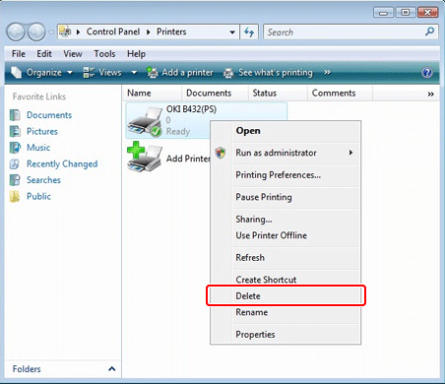The width and height of the screenshot is (445, 384).
Task: Select the OKI B432(PS) printer icon
Action: pos(145,122)
